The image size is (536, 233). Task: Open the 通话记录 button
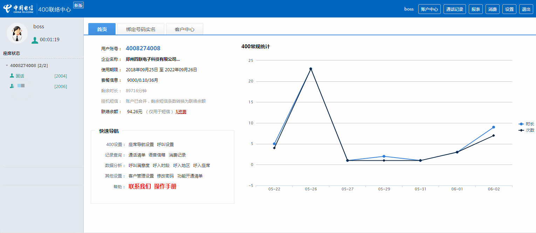click(x=454, y=9)
